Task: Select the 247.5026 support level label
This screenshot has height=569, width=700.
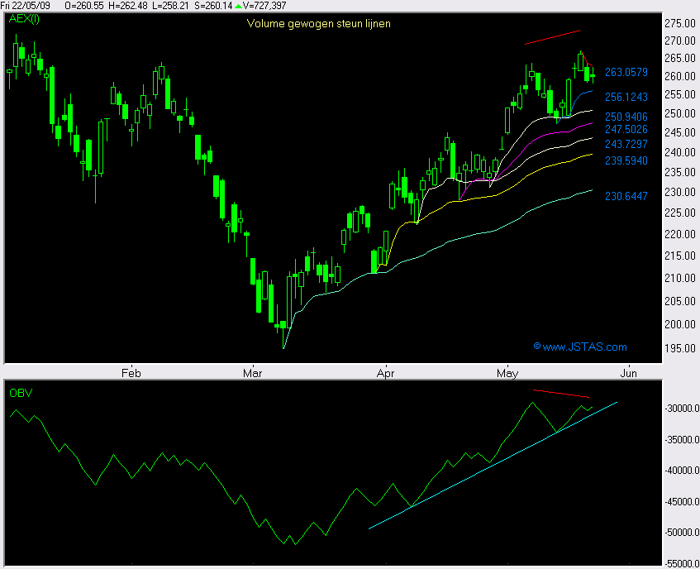Action: click(626, 130)
